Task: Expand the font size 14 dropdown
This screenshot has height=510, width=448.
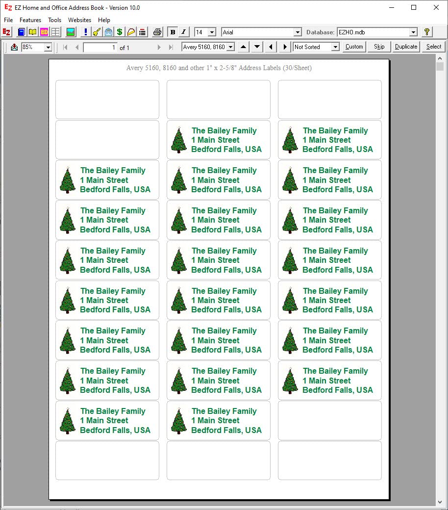Action: click(x=212, y=32)
